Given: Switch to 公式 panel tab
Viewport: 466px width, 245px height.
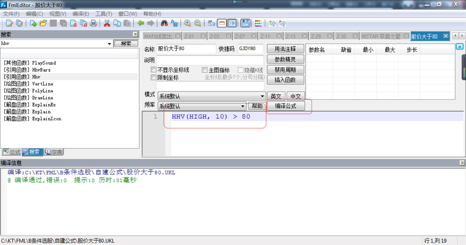Looking at the screenshot, I should 12,152.
